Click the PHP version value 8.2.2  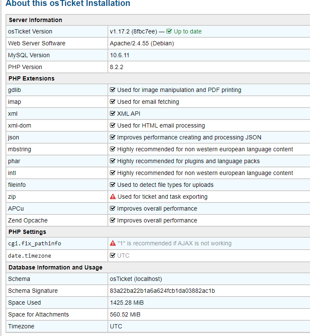pyautogui.click(x=117, y=67)
